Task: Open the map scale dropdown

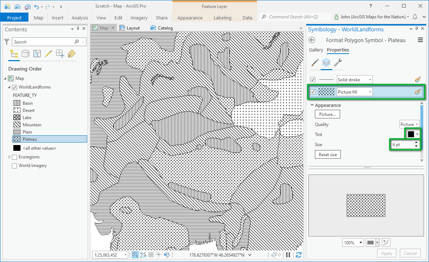Action: point(125,255)
